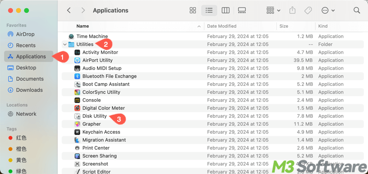368x174 pixels.
Task: Click the Keychain Access icon
Action: click(x=77, y=132)
